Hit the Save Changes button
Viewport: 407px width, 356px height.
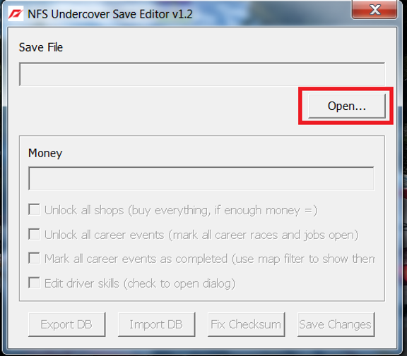336,324
